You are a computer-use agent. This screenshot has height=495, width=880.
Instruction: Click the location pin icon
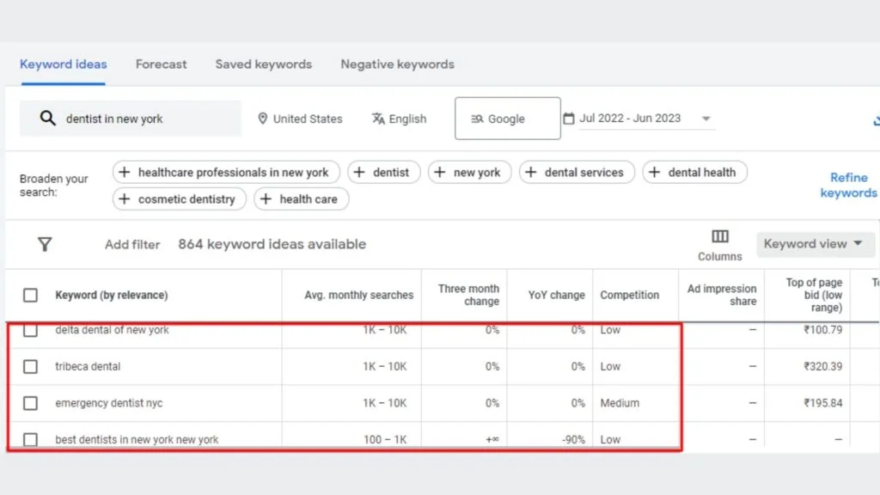click(262, 119)
